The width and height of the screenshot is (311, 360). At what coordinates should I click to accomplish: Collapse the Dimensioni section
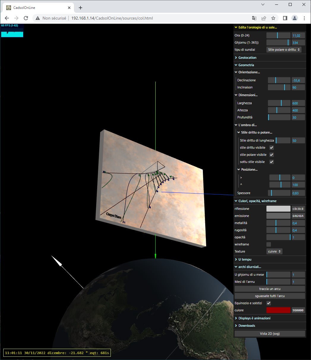pyautogui.click(x=270, y=95)
